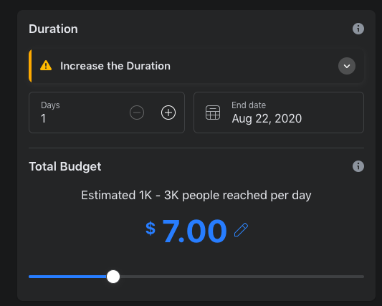Viewport: 382px width, 306px height.
Task: Open the Duration info tooltip icon
Action: pyautogui.click(x=358, y=29)
